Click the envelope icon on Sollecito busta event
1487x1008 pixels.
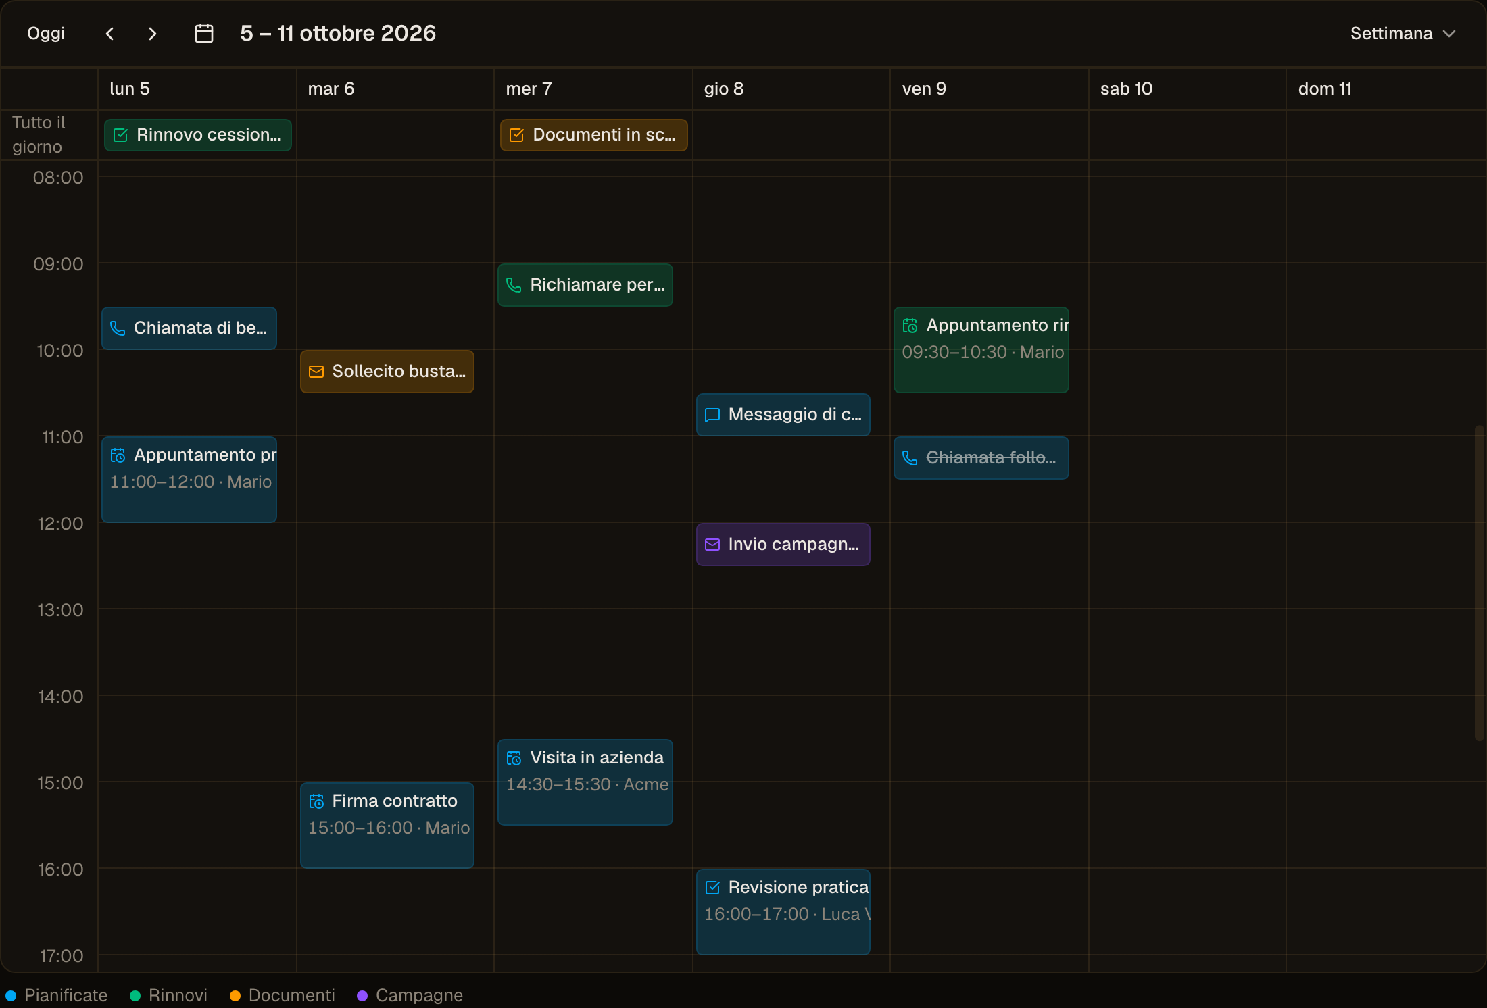316,372
